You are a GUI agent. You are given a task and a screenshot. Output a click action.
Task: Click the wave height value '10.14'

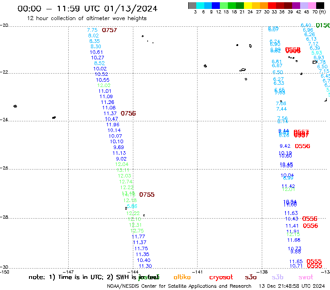(x=114, y=130)
